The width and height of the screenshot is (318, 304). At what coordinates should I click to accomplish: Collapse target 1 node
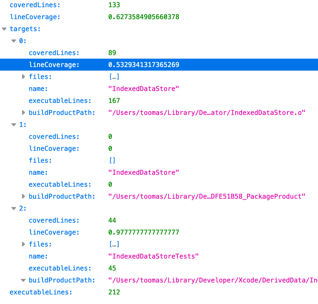coord(14,125)
